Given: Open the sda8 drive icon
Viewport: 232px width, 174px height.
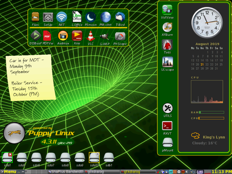Looking at the screenshot, I should 65,158.
